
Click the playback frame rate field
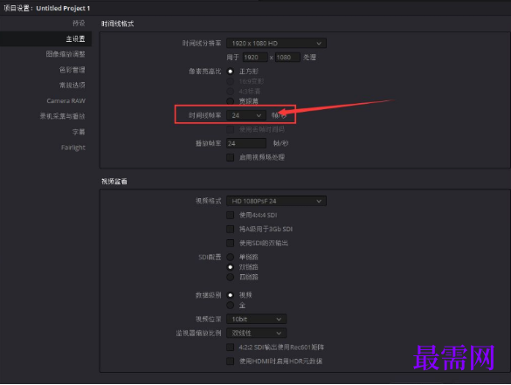(246, 143)
